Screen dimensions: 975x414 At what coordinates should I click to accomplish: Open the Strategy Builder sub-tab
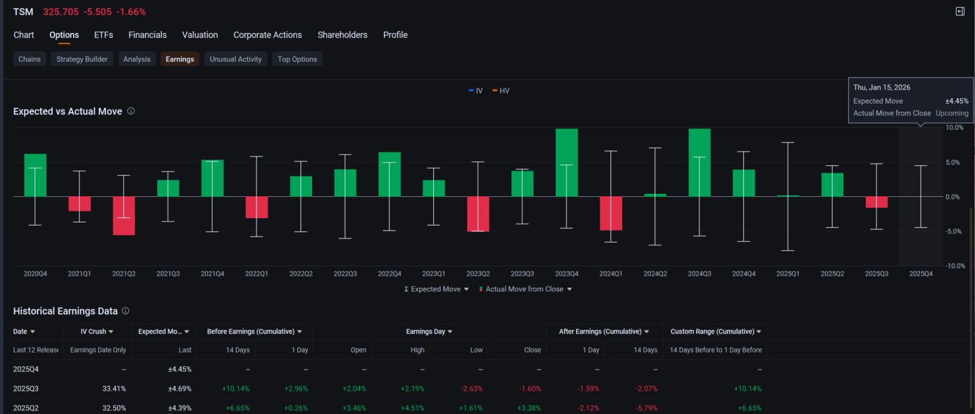pos(82,59)
